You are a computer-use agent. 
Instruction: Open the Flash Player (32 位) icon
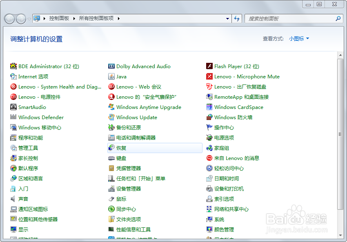point(209,66)
